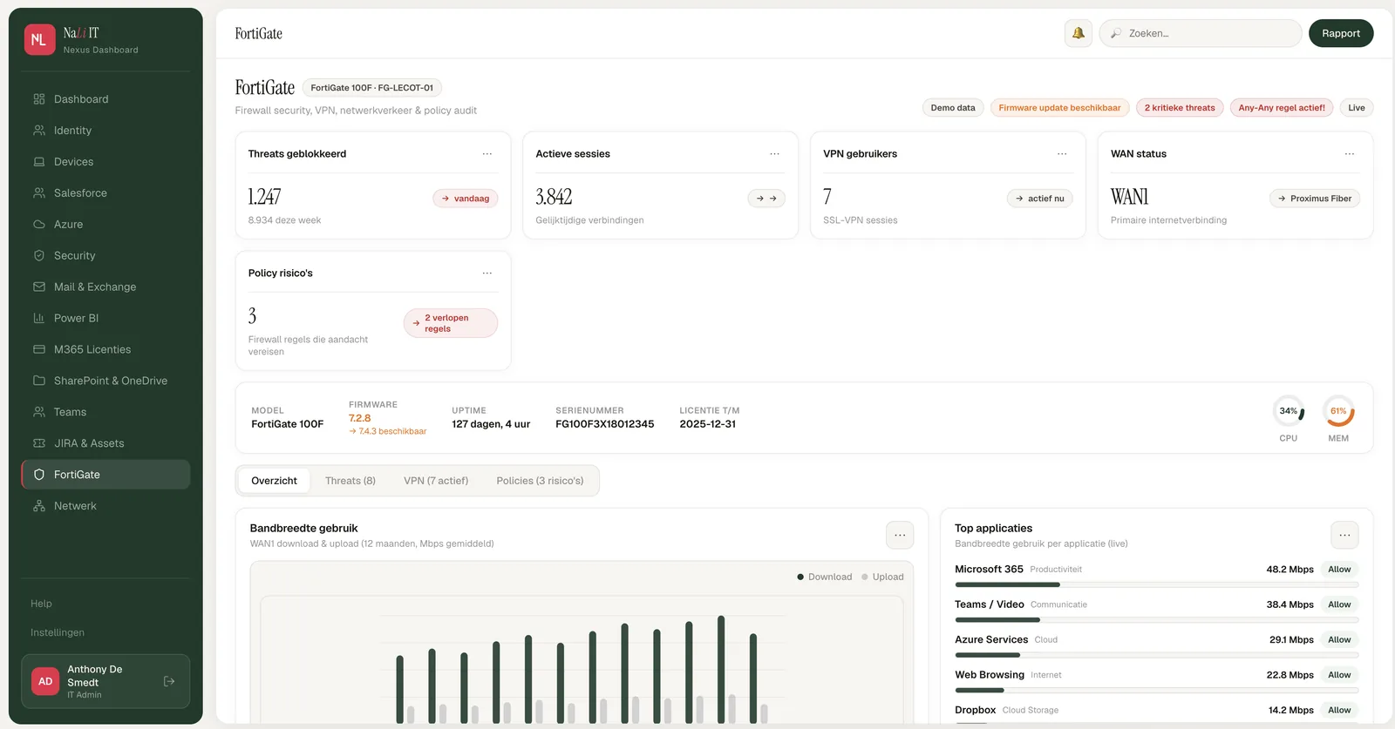Image resolution: width=1395 pixels, height=729 pixels.
Task: Open the notification bell icon
Action: (1079, 33)
